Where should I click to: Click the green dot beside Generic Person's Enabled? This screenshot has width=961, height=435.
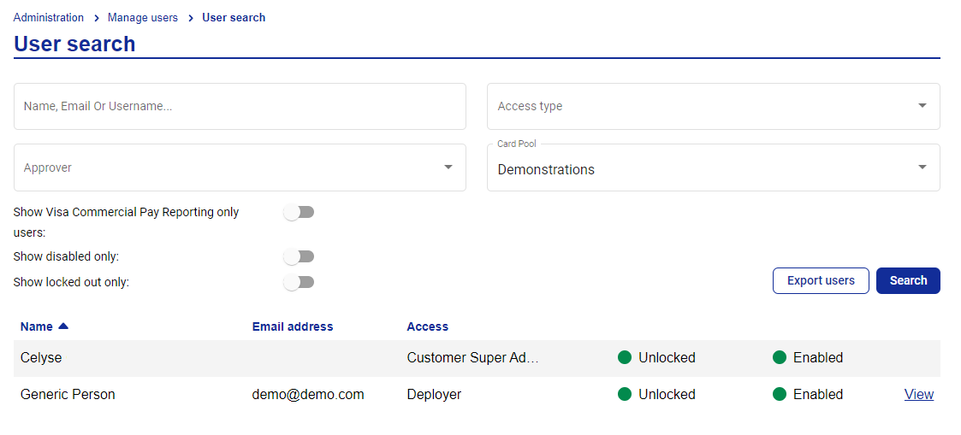pyautogui.click(x=780, y=394)
